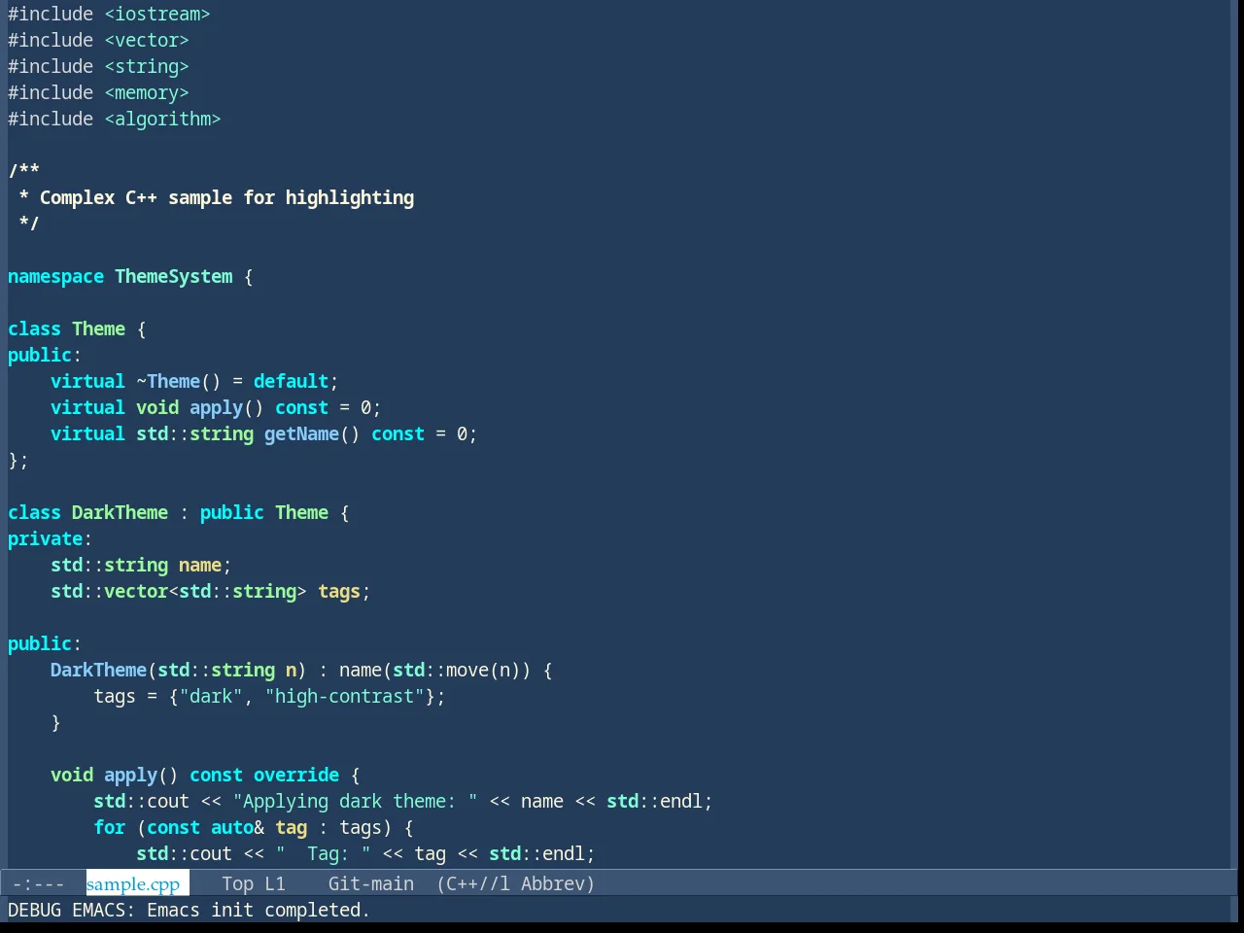Click 'DarkTheme' in the class declaration
Screen dimensions: 1244x933
tap(120, 513)
